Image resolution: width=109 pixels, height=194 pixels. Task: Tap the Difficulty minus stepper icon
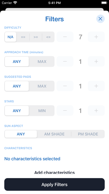click(x=65, y=37)
